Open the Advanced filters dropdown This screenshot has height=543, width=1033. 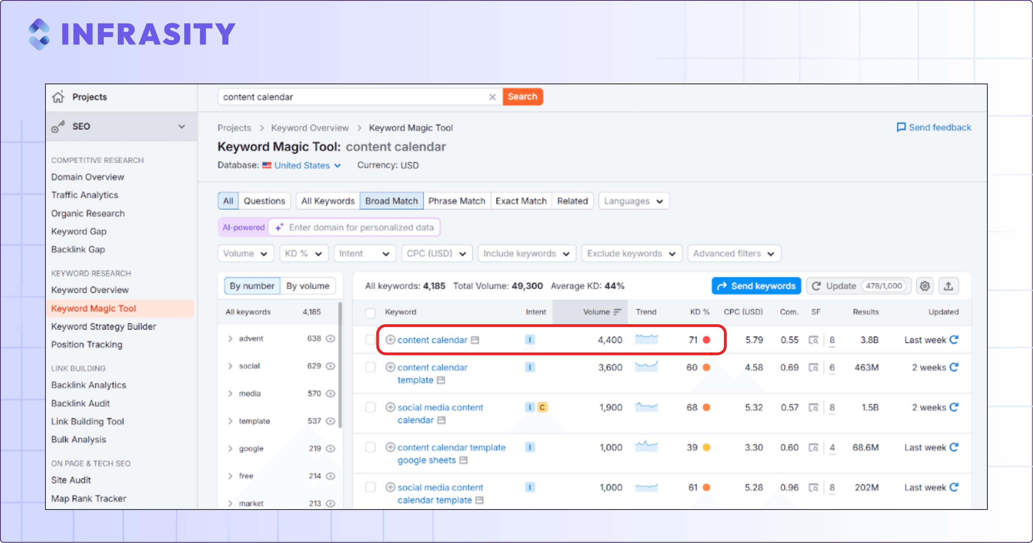(734, 253)
